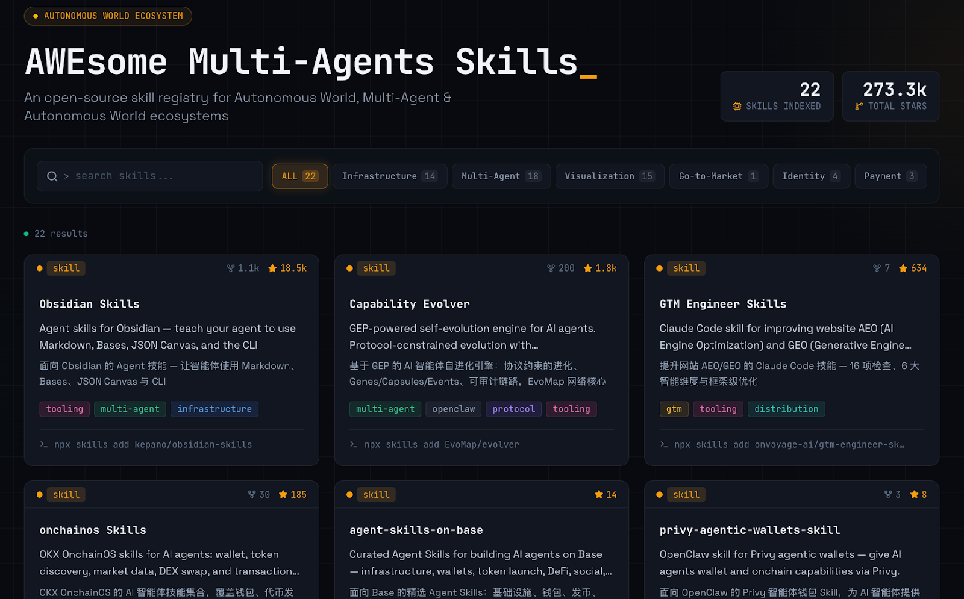The height and width of the screenshot is (599, 964).
Task: Click the 22 skills indexed stat card
Action: (777, 96)
